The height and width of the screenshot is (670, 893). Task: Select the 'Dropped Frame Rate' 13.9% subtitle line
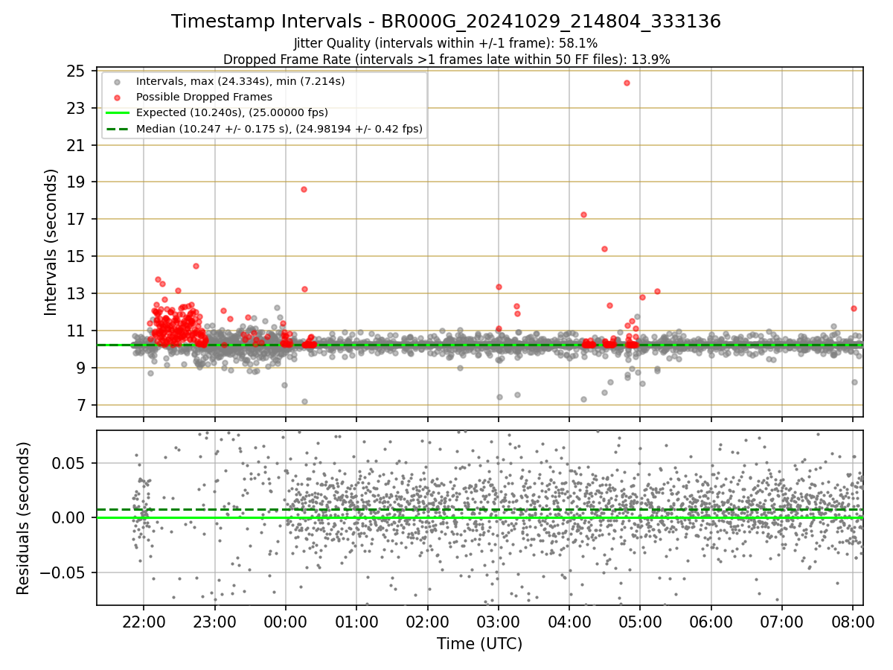click(x=446, y=60)
